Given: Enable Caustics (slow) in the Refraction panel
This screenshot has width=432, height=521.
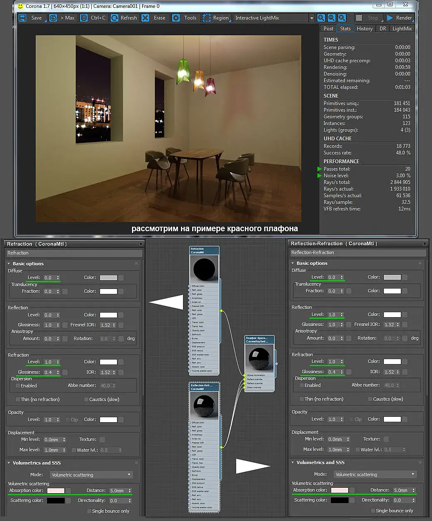Looking at the screenshot, I should [x=86, y=400].
